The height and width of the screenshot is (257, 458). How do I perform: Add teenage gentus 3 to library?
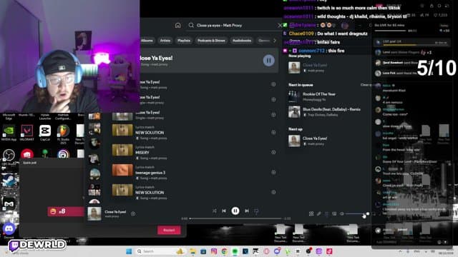pos(273,172)
